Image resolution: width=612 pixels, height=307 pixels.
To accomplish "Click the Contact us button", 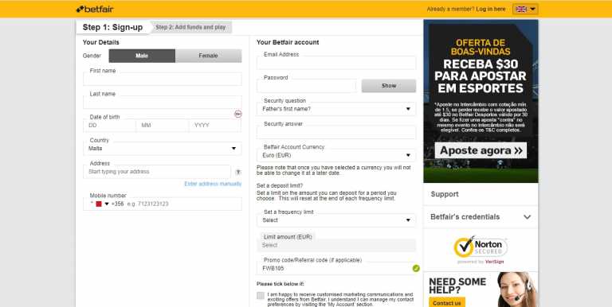I will click(446, 303).
